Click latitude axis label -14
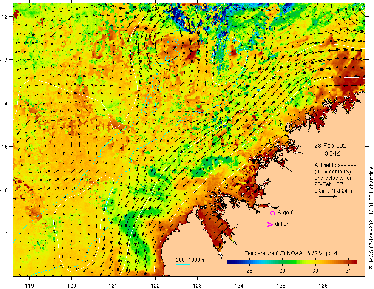Screen dimensions: 374x289 tap(4, 103)
